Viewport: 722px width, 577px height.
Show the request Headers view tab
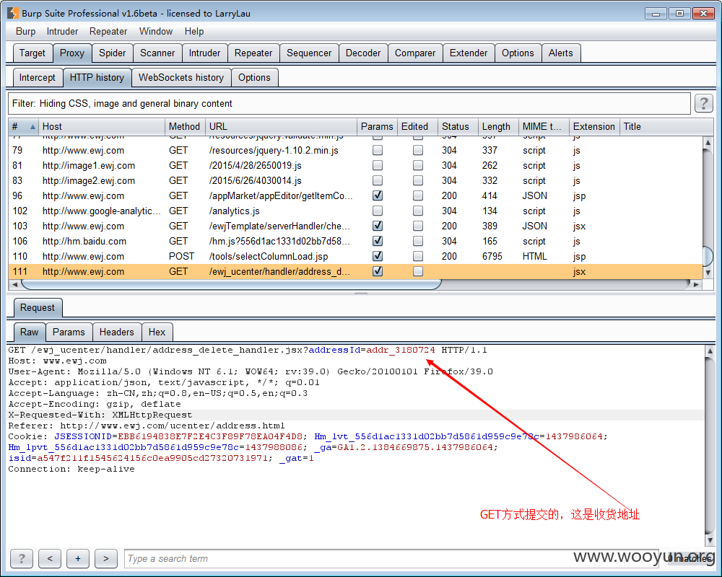[116, 332]
